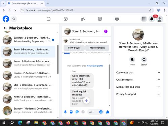
Task: Open File Explorer from taskbar
Action: coord(36,123)
